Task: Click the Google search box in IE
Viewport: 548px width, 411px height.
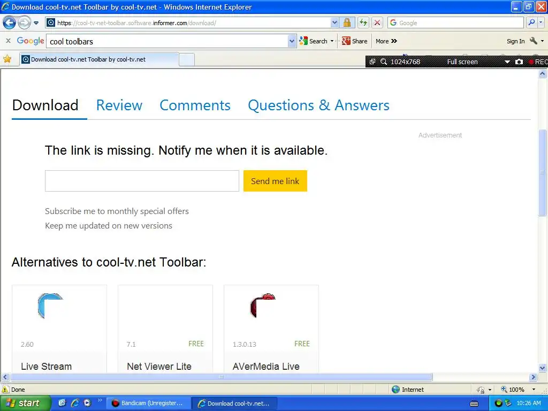Action: 455,23
